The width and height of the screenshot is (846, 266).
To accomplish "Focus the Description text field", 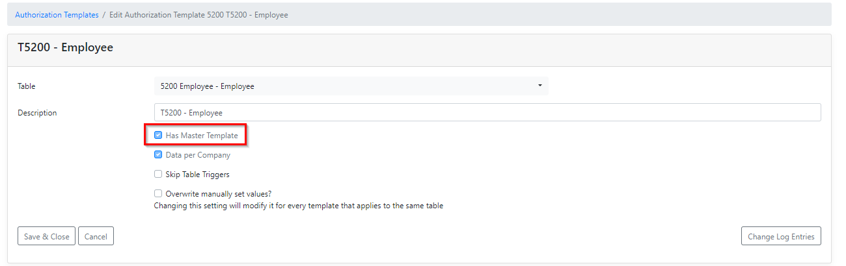I will coord(487,112).
